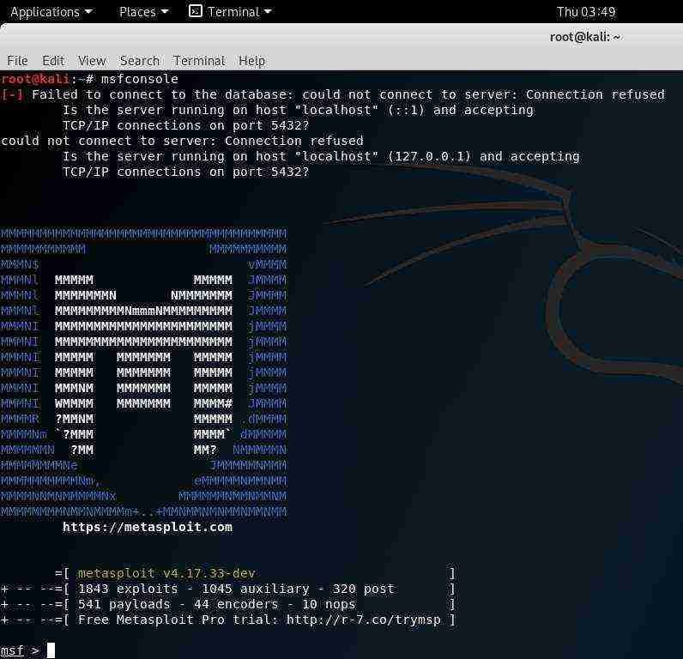
Task: Open the clock showing Thu 03:49
Action: pyautogui.click(x=586, y=12)
